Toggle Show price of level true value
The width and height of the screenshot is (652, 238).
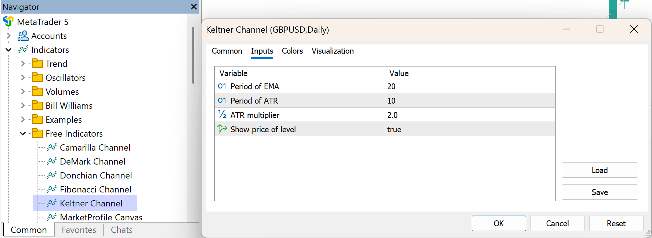click(x=470, y=129)
